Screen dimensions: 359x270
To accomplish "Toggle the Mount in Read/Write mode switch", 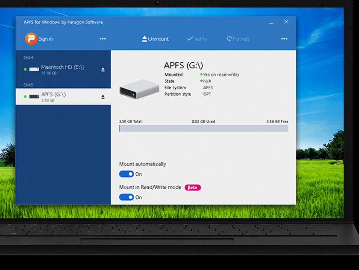I will 126,197.
